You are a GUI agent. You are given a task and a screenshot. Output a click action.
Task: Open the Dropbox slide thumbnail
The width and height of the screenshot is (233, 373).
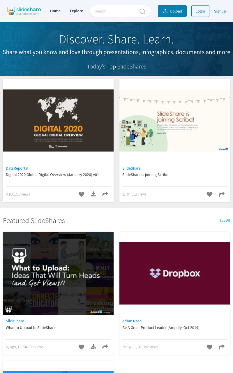[175, 273]
